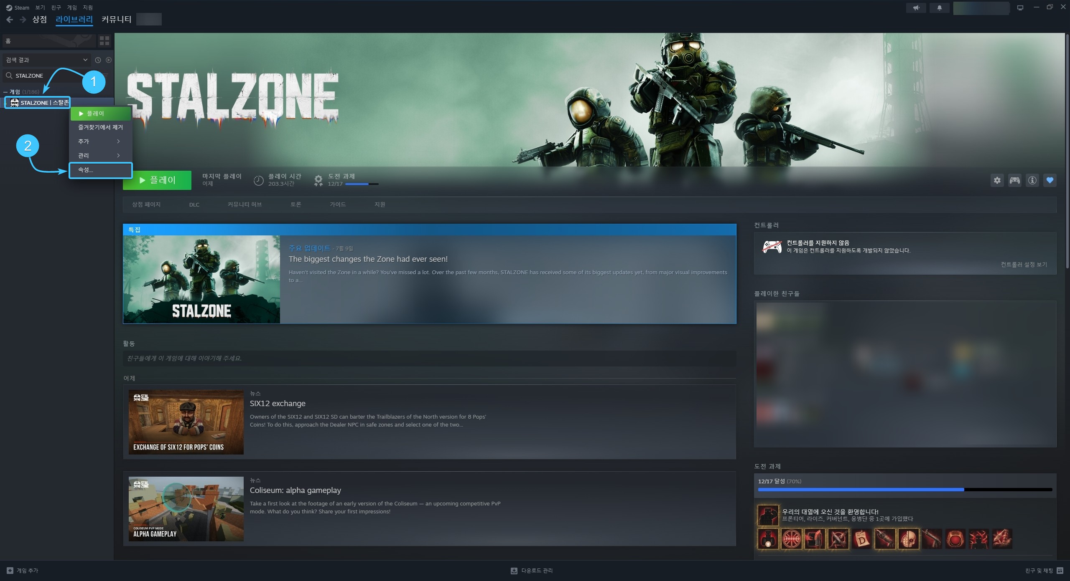Open the 친구 menu

pos(56,8)
